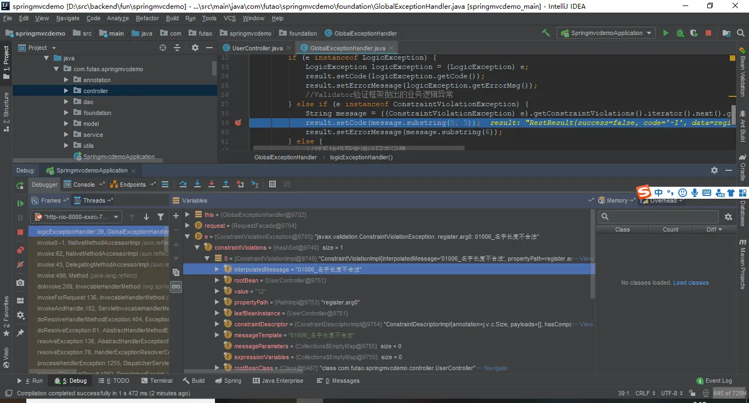Switch to the Console debug tab

tap(84, 185)
